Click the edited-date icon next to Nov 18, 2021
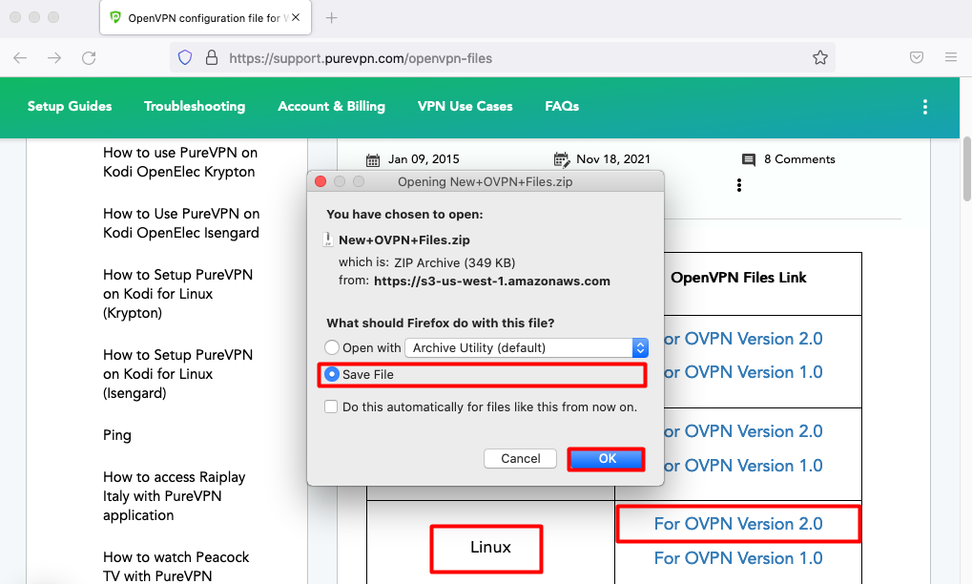Viewport: 972px width, 584px height. (562, 160)
